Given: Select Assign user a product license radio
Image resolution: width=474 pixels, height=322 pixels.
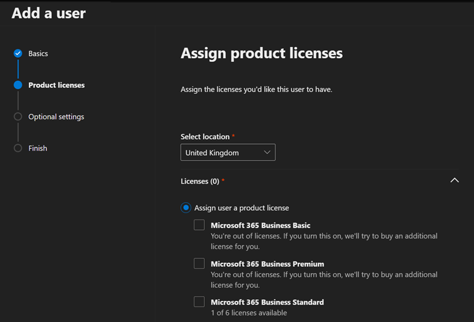Looking at the screenshot, I should [186, 208].
